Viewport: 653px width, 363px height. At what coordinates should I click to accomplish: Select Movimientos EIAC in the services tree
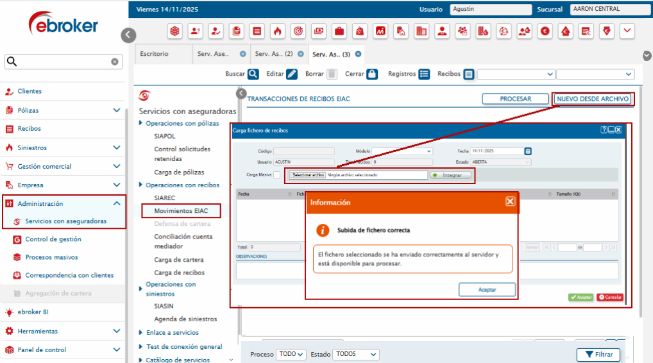click(177, 210)
